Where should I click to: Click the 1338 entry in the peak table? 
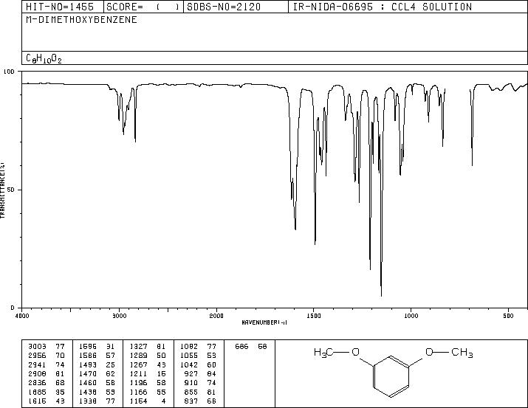coord(88,401)
